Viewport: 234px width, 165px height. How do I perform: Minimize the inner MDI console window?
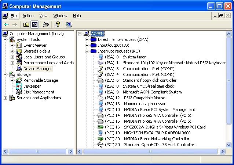215,16
